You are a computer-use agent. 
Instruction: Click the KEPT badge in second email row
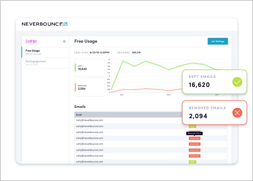[x=193, y=126]
